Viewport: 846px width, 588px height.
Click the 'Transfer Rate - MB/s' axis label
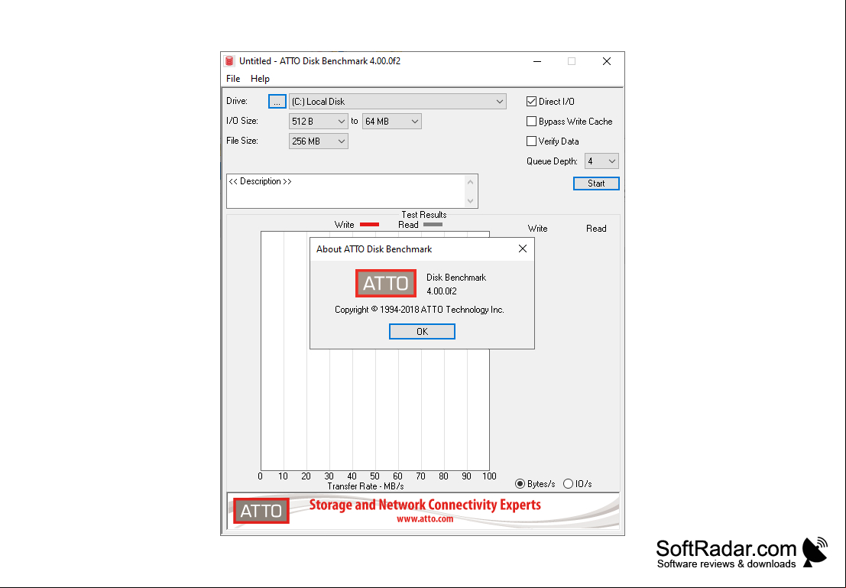coord(366,486)
